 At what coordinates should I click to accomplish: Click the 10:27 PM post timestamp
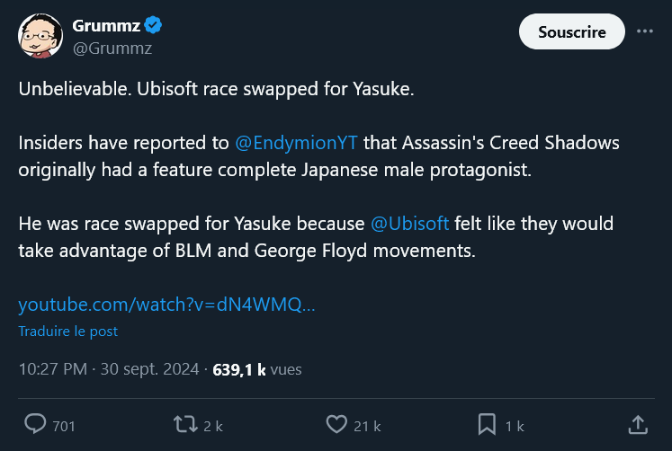pos(52,369)
